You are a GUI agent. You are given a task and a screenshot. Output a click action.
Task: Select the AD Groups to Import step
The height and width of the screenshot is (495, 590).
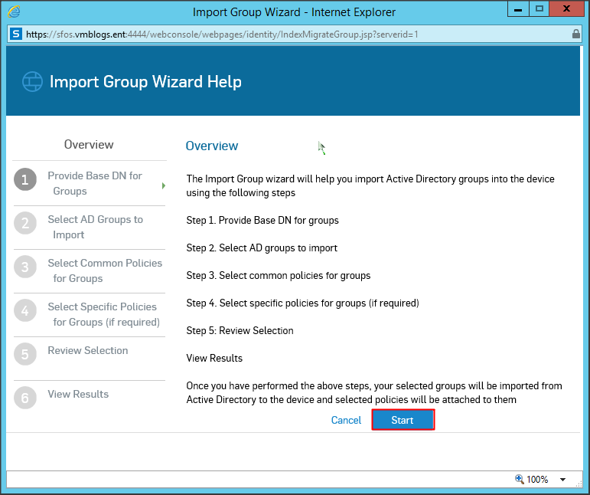tap(95, 227)
